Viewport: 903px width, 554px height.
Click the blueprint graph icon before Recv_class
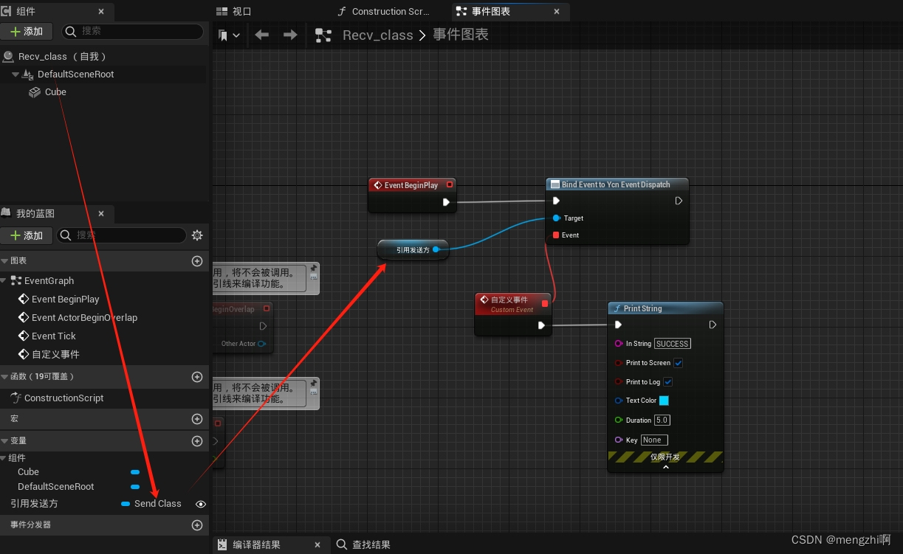click(323, 35)
